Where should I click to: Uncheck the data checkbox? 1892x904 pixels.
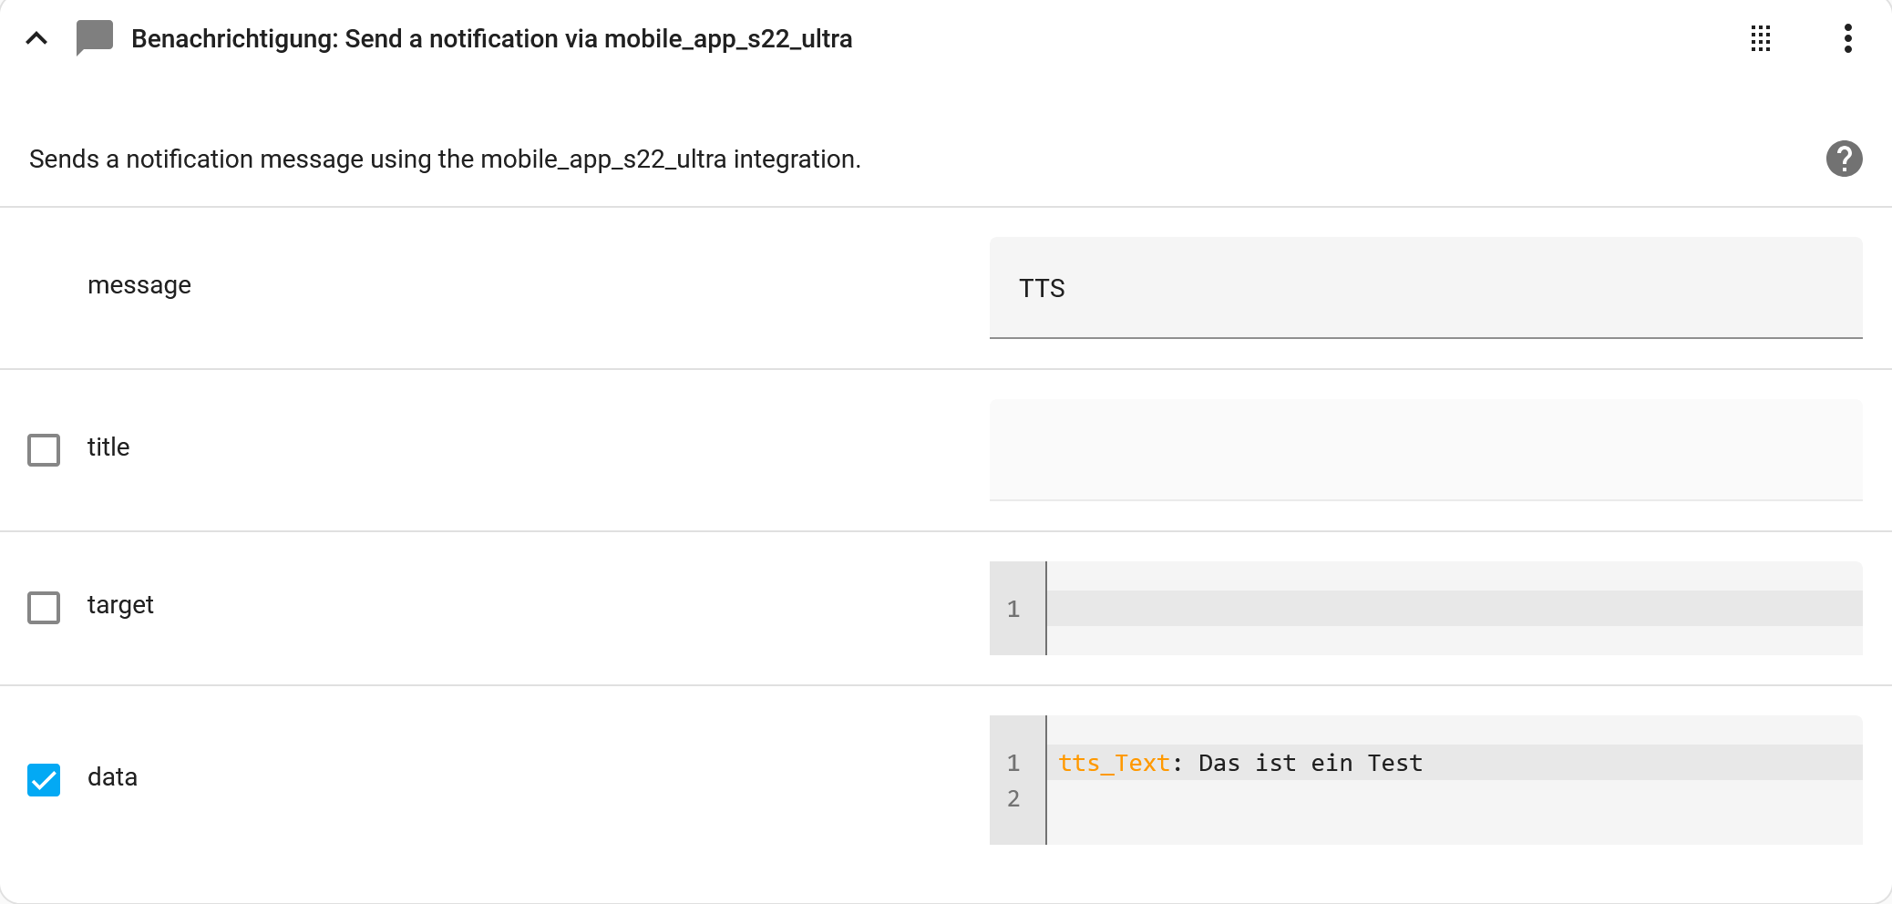[44, 779]
